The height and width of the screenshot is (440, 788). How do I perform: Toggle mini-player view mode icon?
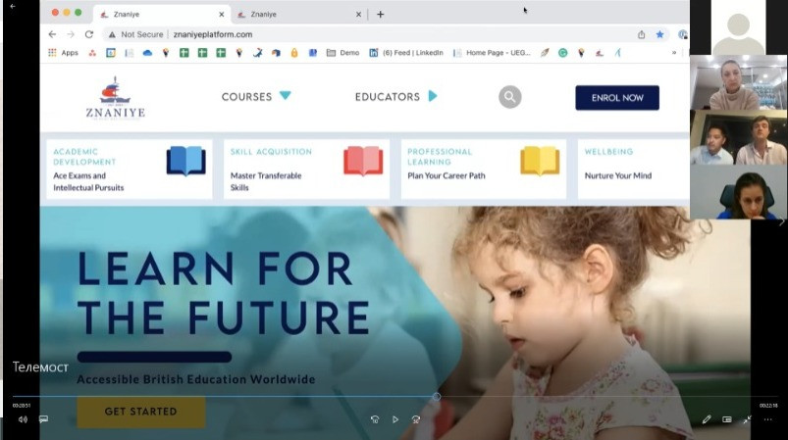pyautogui.click(x=727, y=419)
